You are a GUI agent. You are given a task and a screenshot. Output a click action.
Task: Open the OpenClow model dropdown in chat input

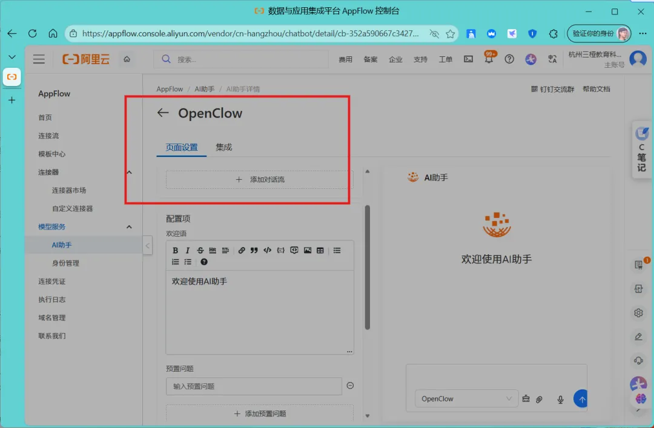[x=466, y=399]
